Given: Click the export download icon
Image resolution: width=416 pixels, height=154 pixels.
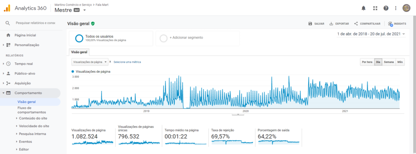Looking at the screenshot, I should coord(331,24).
